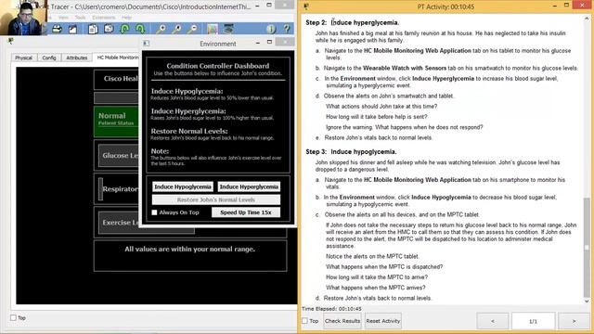
Task: Open the Help menu
Action: [126, 18]
